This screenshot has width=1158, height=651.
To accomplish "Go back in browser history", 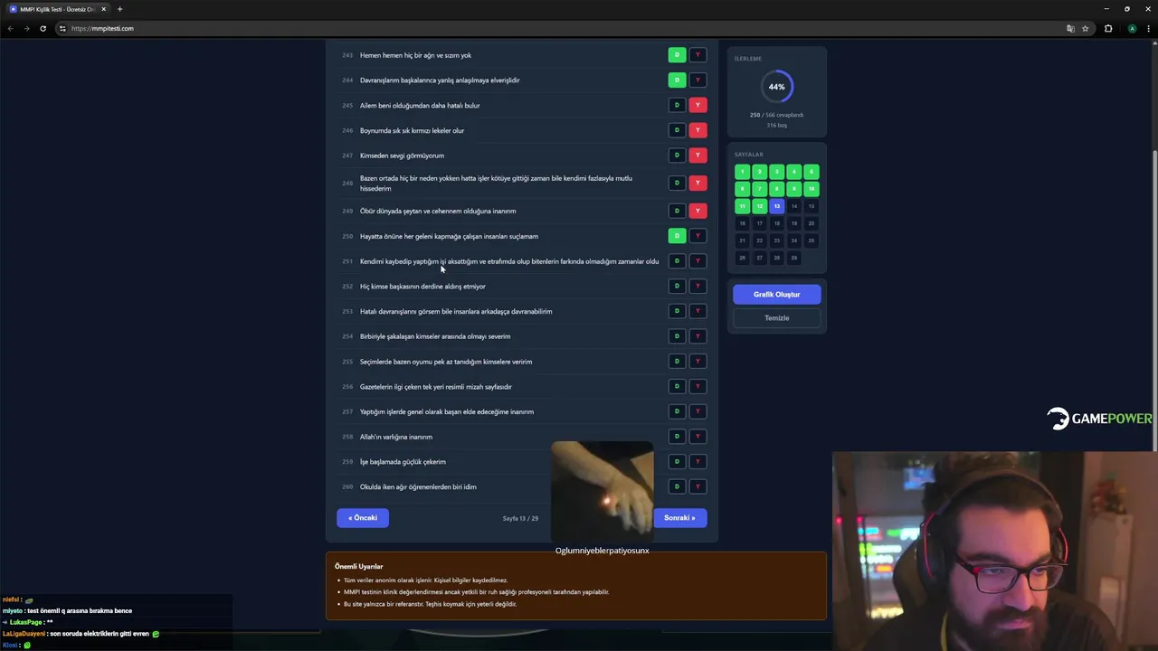I will click(x=10, y=28).
